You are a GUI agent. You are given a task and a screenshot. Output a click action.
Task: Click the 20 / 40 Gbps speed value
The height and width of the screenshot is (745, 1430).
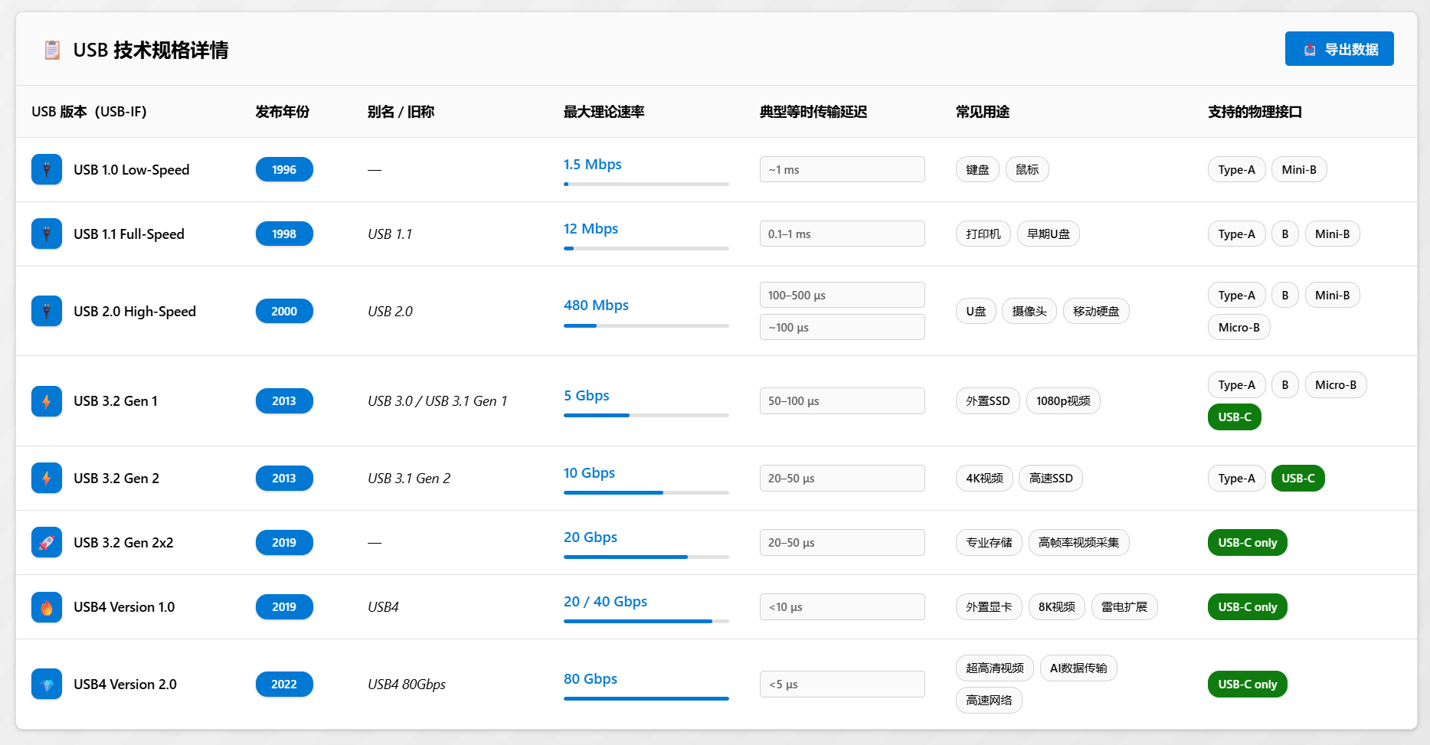point(605,601)
